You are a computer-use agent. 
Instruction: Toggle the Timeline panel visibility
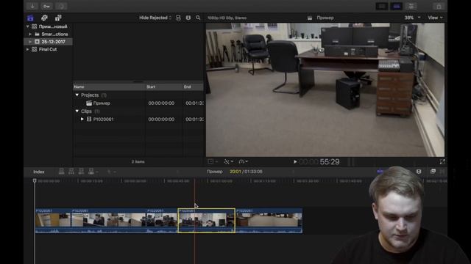pos(397,6)
